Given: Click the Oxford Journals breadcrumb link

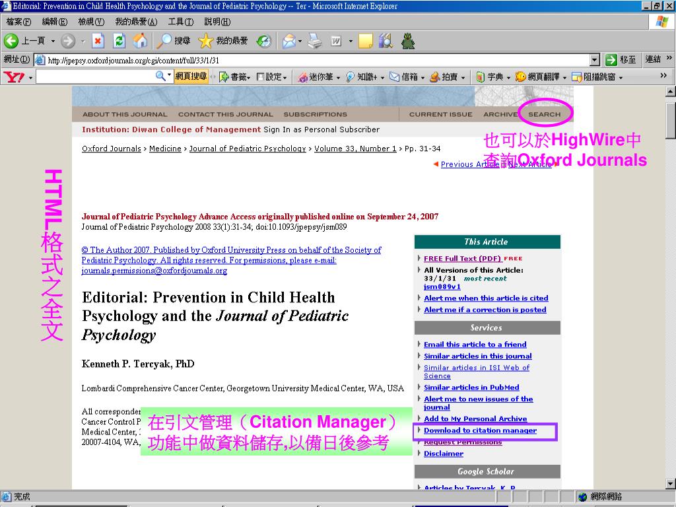Looking at the screenshot, I should pos(111,149).
